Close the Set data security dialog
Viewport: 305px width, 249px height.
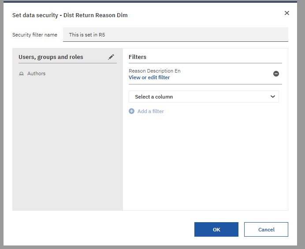(287, 13)
